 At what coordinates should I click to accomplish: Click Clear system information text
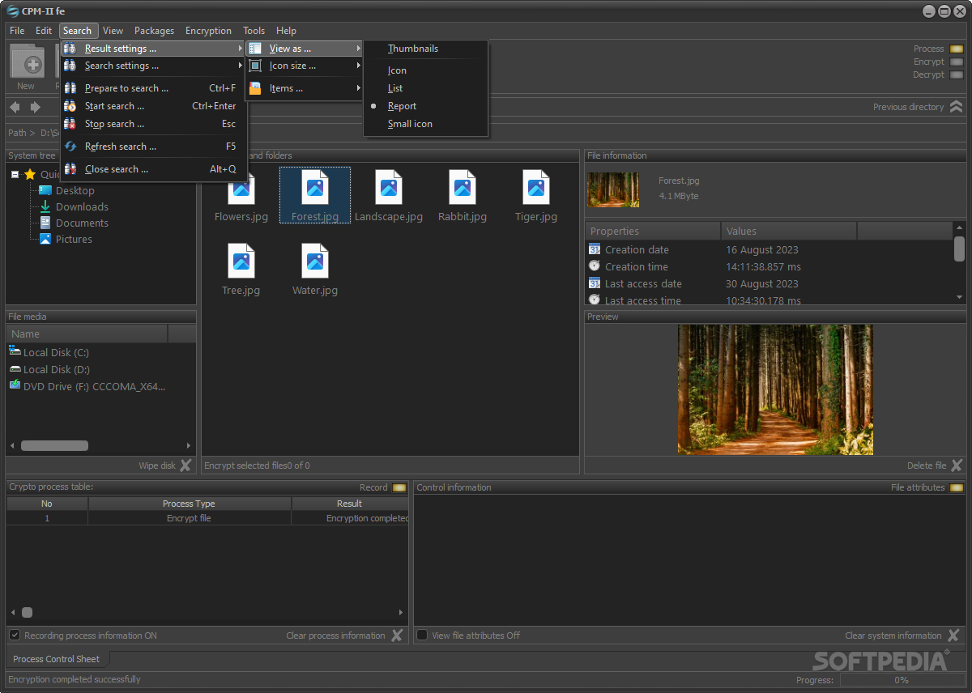[x=893, y=636]
